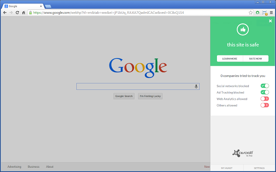Open the MY AVAST tab
The width and height of the screenshot is (276, 172).
227,168
